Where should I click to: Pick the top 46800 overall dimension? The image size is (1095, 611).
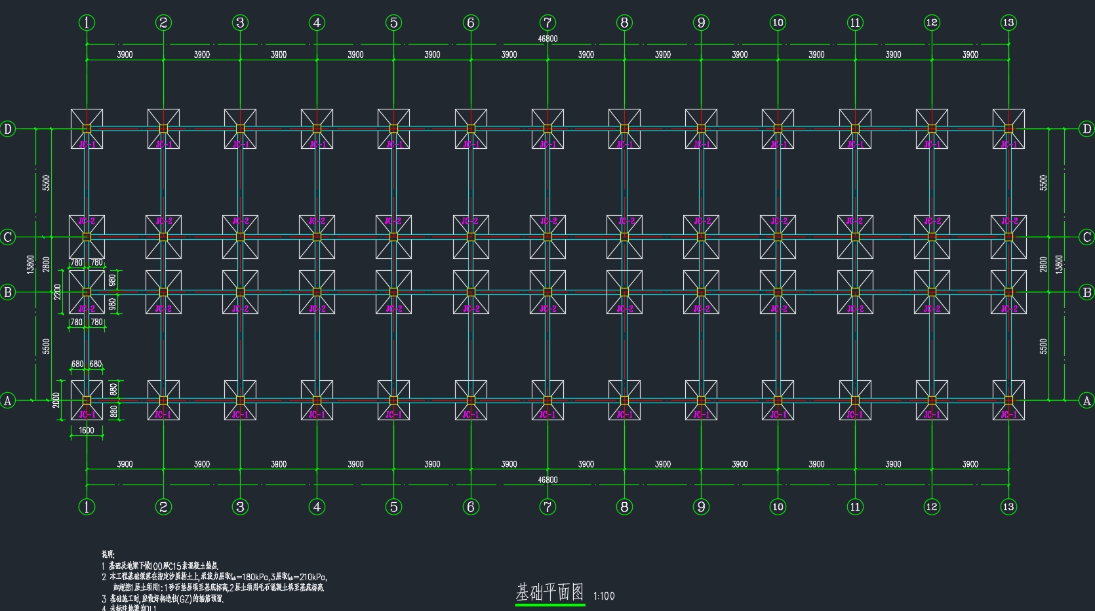click(547, 39)
